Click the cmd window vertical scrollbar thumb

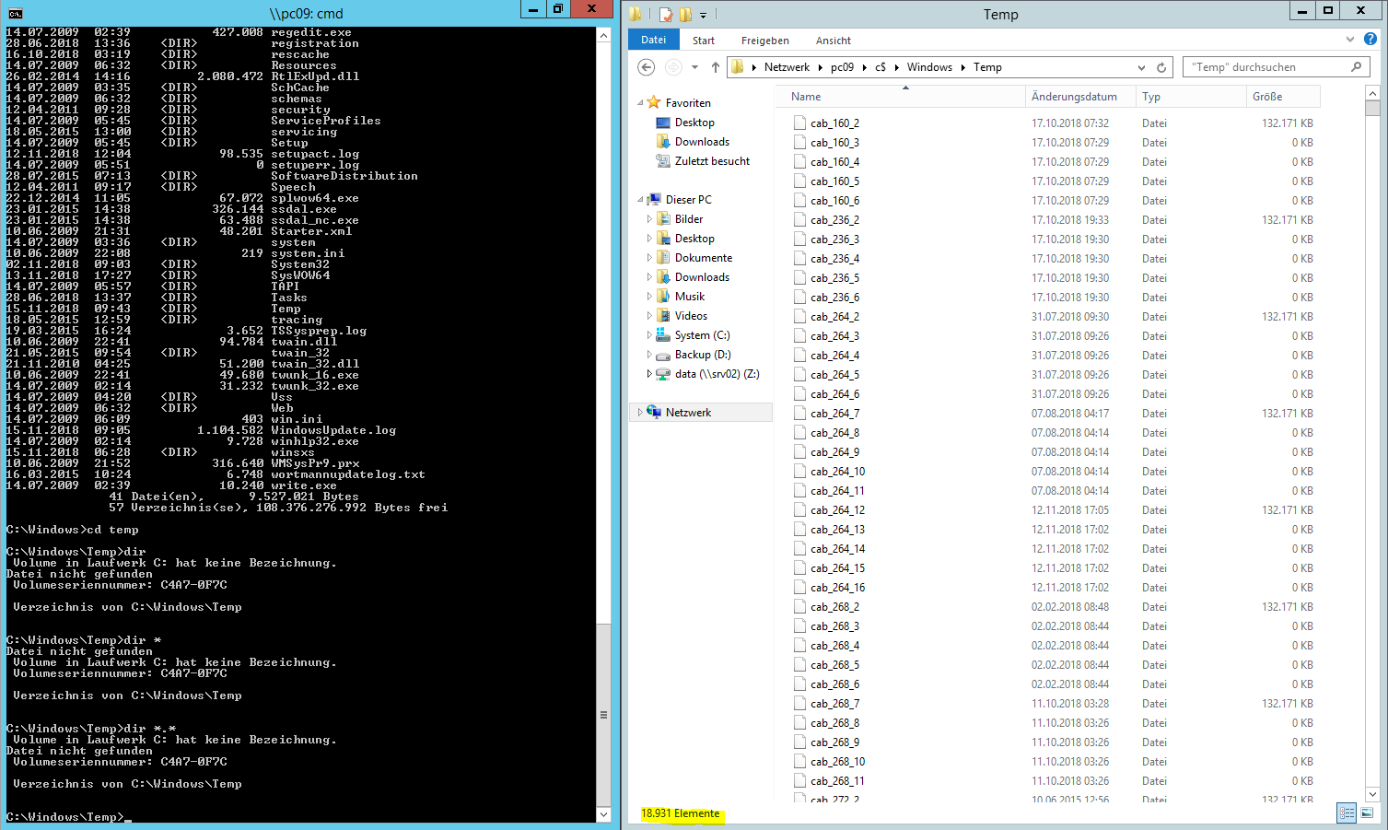(604, 714)
